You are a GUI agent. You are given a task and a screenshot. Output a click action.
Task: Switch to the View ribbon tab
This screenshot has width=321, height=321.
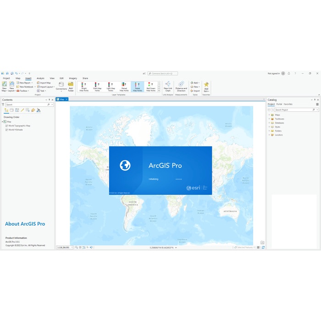point(52,78)
